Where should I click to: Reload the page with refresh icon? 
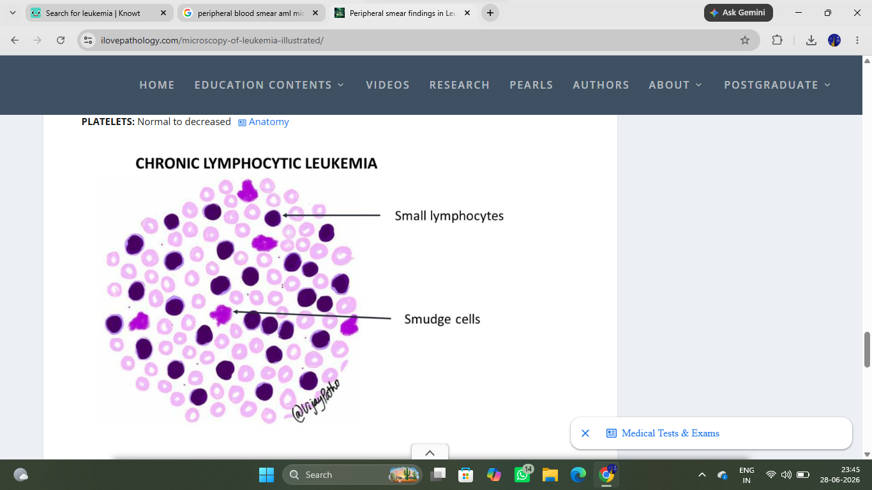(61, 40)
